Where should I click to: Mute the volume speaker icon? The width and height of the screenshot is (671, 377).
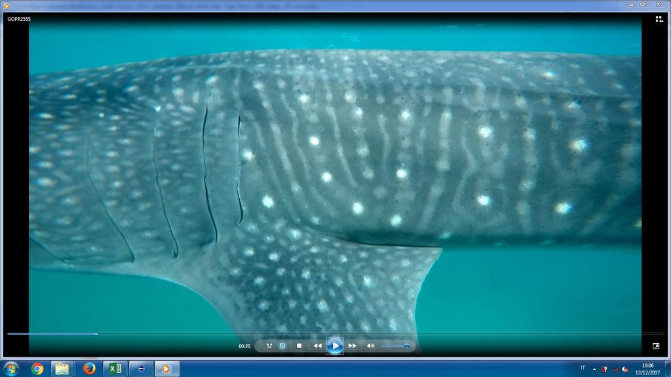pyautogui.click(x=370, y=346)
